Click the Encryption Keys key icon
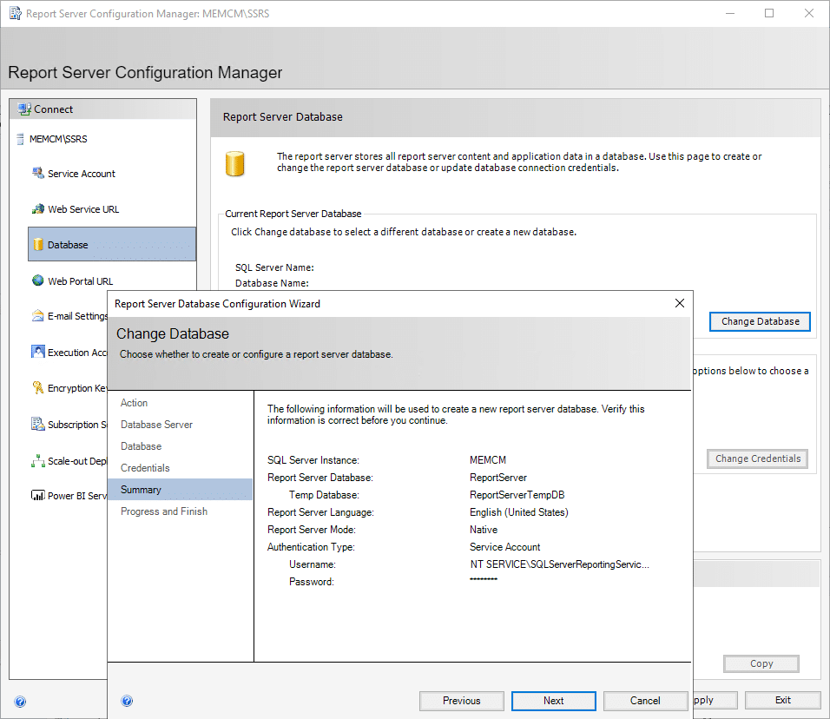The height and width of the screenshot is (719, 830). (x=38, y=388)
